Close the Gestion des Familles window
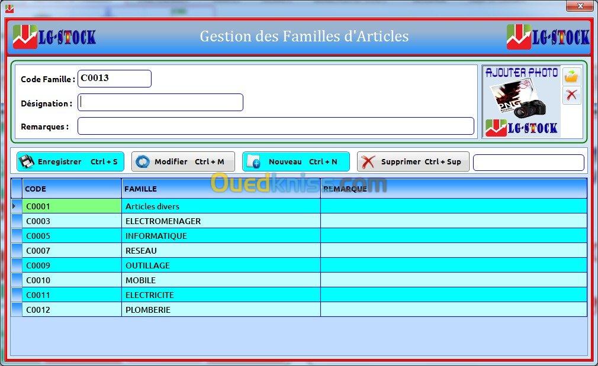The height and width of the screenshot is (366, 598). (580, 6)
